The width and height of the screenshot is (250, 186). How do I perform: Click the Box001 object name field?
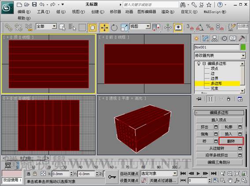(x=216, y=47)
